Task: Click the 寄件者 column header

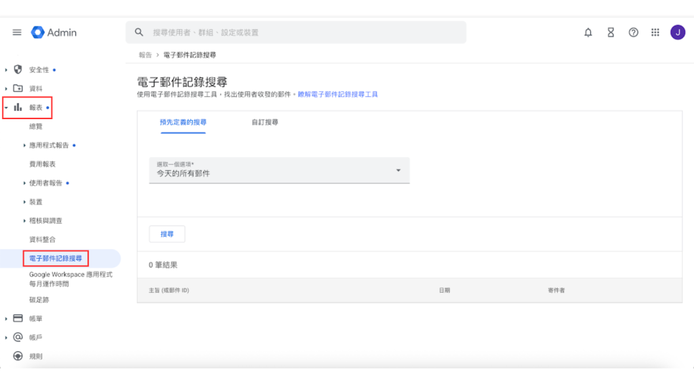Action: 556,290
